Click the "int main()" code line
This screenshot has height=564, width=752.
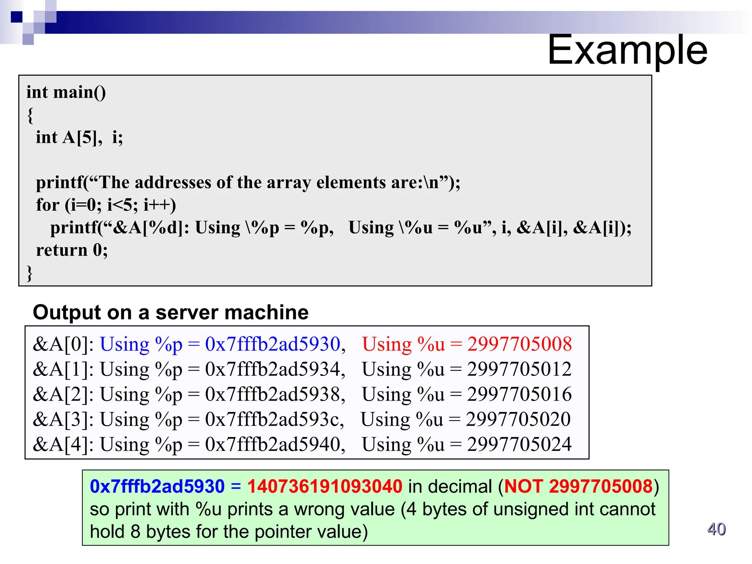(x=66, y=92)
